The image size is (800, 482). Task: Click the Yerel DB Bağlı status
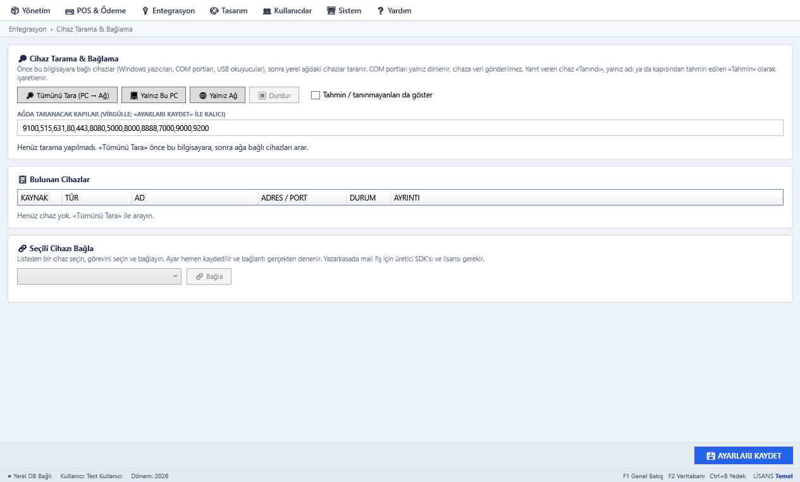click(30, 476)
